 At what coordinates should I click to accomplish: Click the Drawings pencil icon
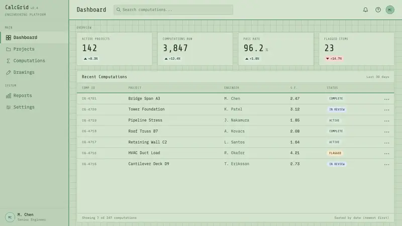(9, 72)
